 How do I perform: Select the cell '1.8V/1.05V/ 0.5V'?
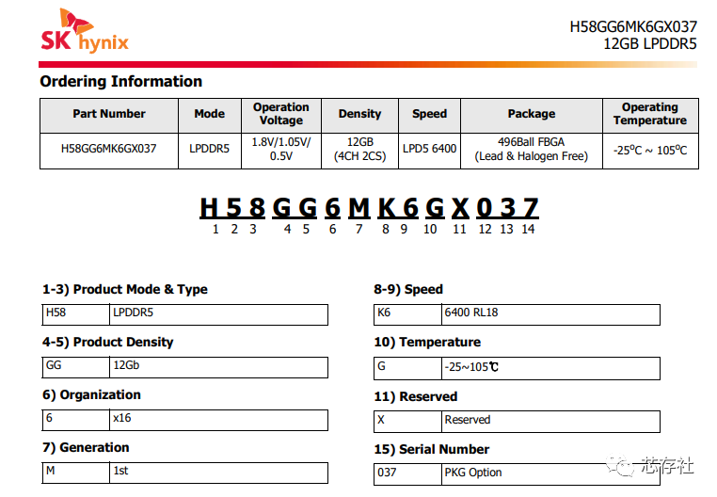click(281, 149)
